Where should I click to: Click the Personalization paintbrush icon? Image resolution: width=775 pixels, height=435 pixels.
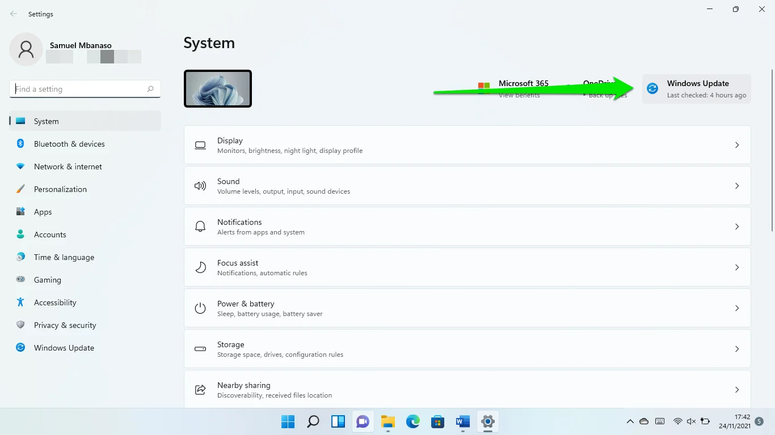click(20, 189)
